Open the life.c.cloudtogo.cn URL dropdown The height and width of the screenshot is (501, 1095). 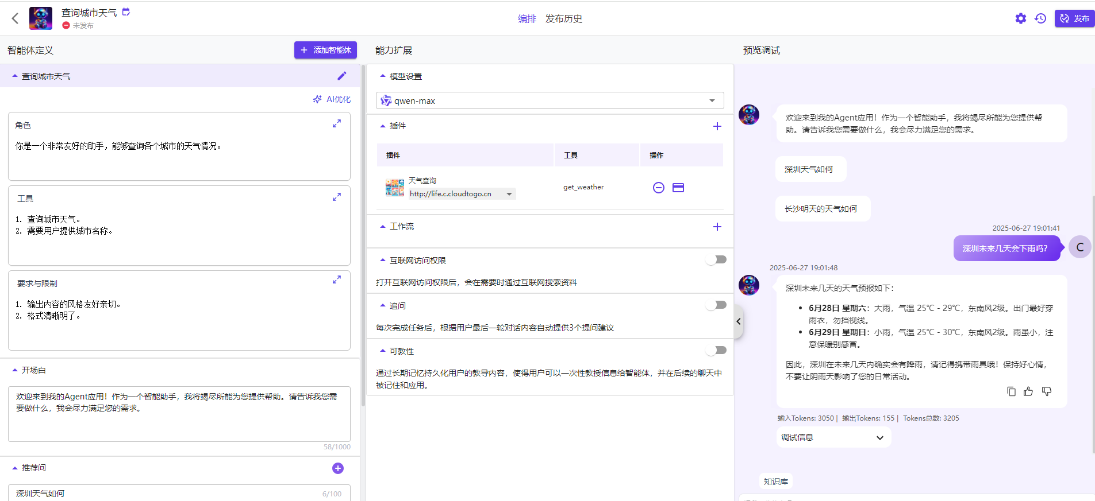coord(462,194)
